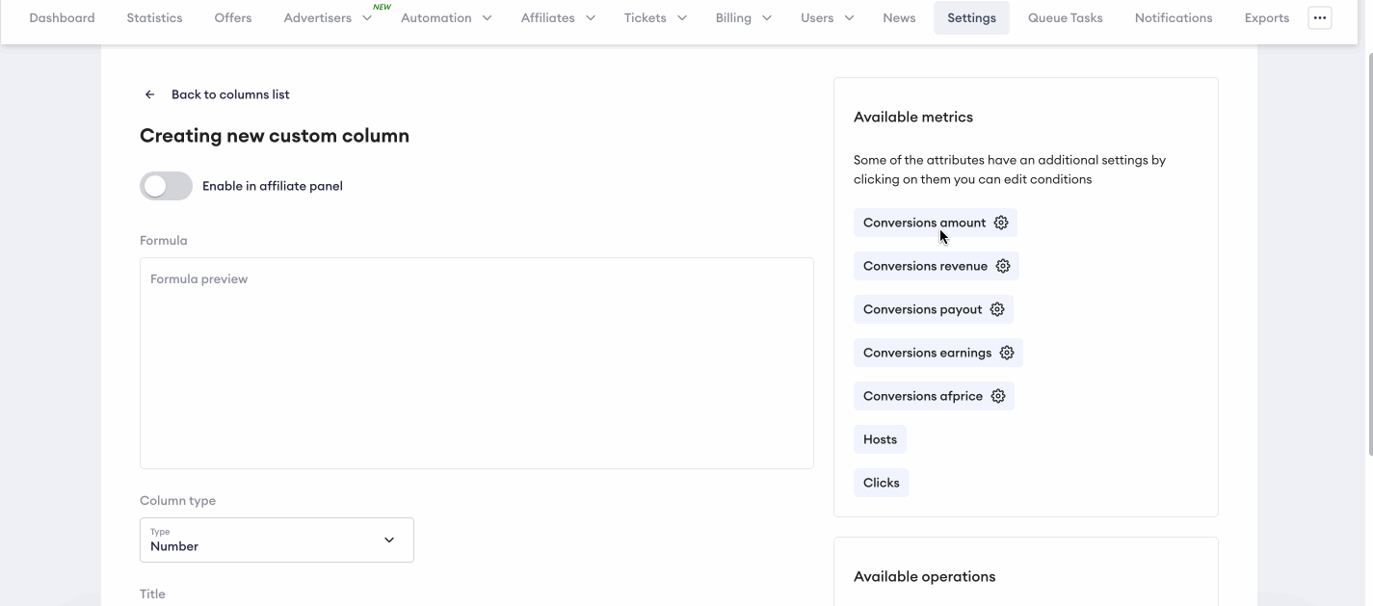
Task: Click gear icon beside Conversions payout
Action: (x=997, y=309)
